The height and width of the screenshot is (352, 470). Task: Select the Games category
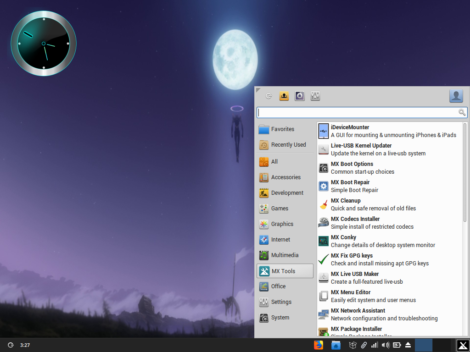point(285,209)
